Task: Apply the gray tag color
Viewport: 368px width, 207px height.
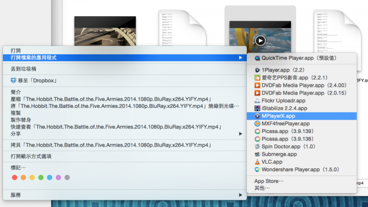Action: (x=67, y=177)
